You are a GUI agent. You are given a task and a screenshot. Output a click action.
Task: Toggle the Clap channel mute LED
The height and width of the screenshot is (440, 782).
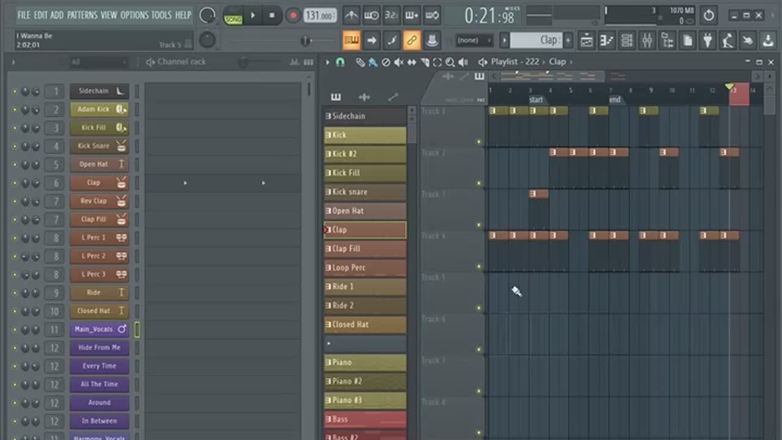pyautogui.click(x=15, y=183)
